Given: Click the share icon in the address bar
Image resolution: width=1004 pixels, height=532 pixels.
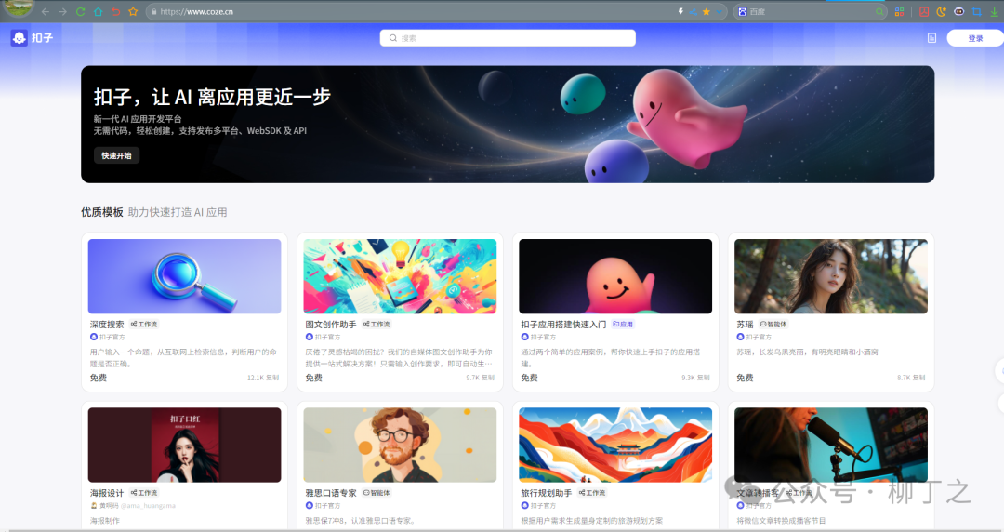Looking at the screenshot, I should (x=694, y=11).
